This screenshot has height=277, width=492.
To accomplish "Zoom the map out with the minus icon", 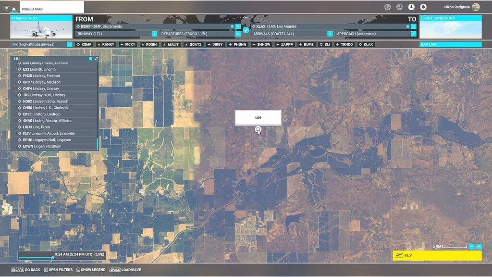I will coord(472,247).
